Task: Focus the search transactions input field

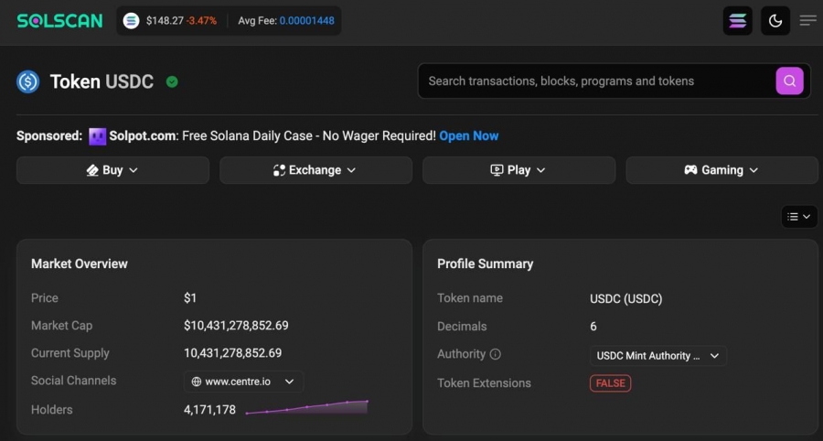Action: [596, 81]
